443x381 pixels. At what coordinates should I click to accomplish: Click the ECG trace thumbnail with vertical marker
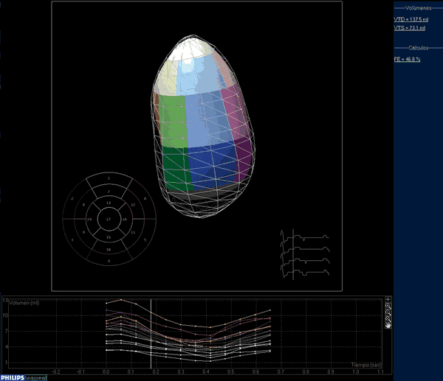point(305,254)
